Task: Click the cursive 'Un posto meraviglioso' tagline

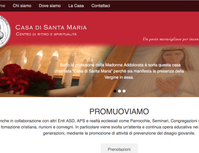Action: (171, 39)
